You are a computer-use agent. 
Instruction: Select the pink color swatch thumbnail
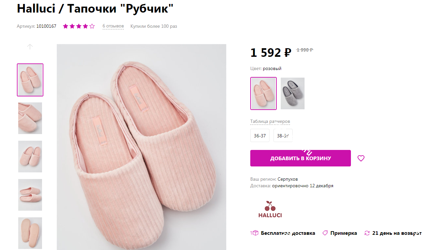tap(263, 93)
